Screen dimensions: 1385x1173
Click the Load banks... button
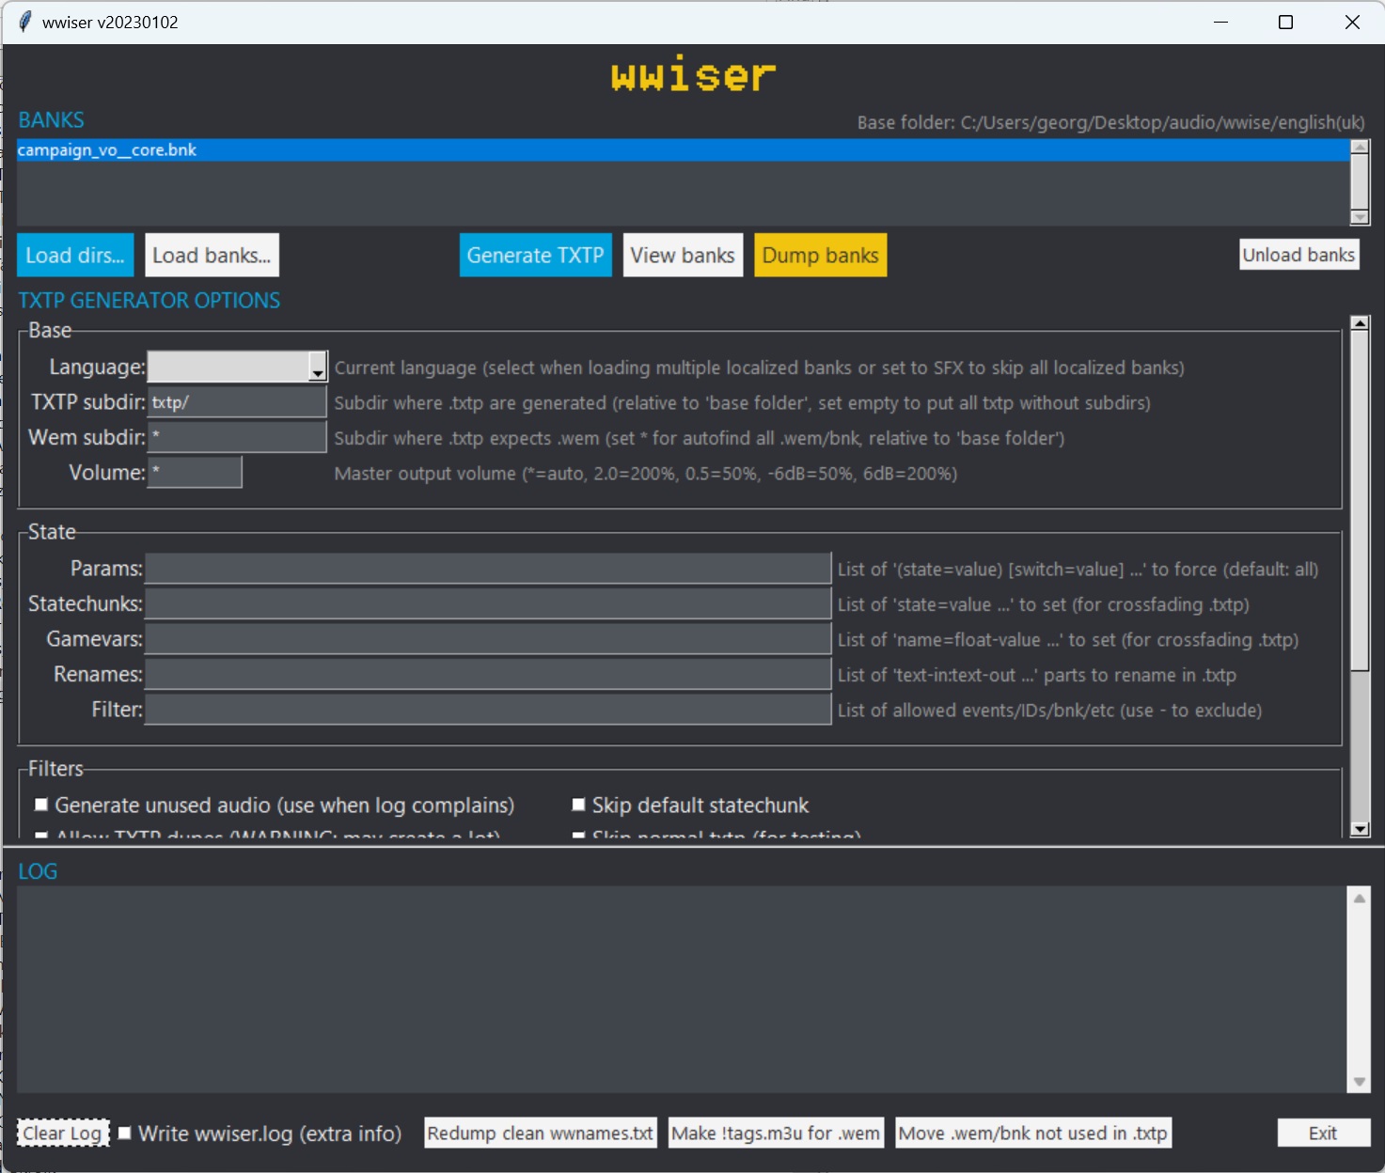(212, 256)
